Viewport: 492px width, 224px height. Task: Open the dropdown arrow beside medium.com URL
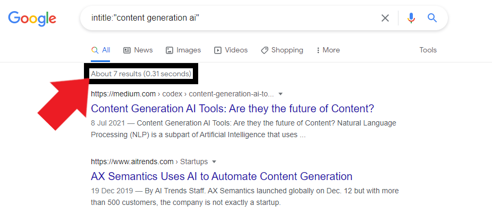pos(281,94)
